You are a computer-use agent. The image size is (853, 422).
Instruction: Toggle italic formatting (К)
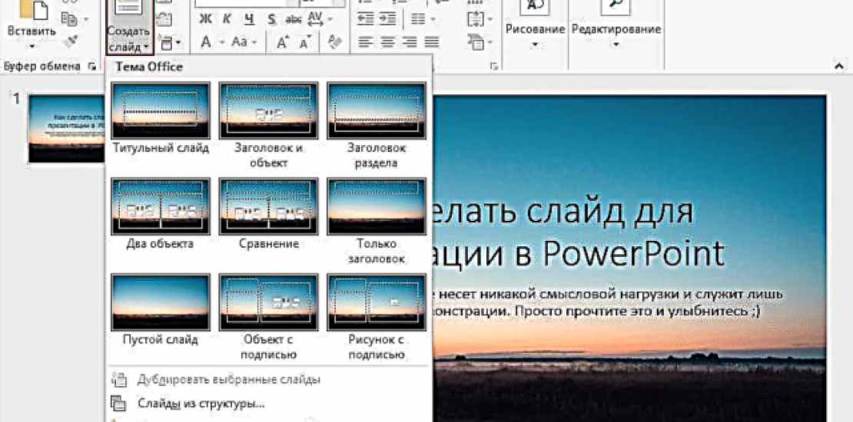click(227, 18)
